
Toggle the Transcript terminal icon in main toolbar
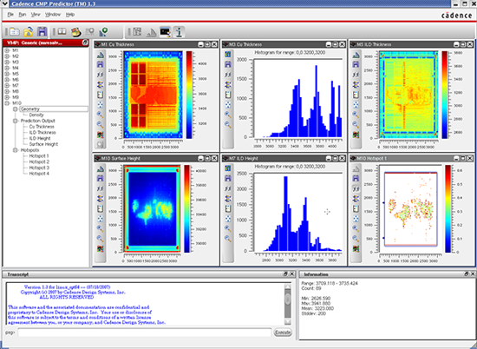pyautogui.click(x=165, y=31)
